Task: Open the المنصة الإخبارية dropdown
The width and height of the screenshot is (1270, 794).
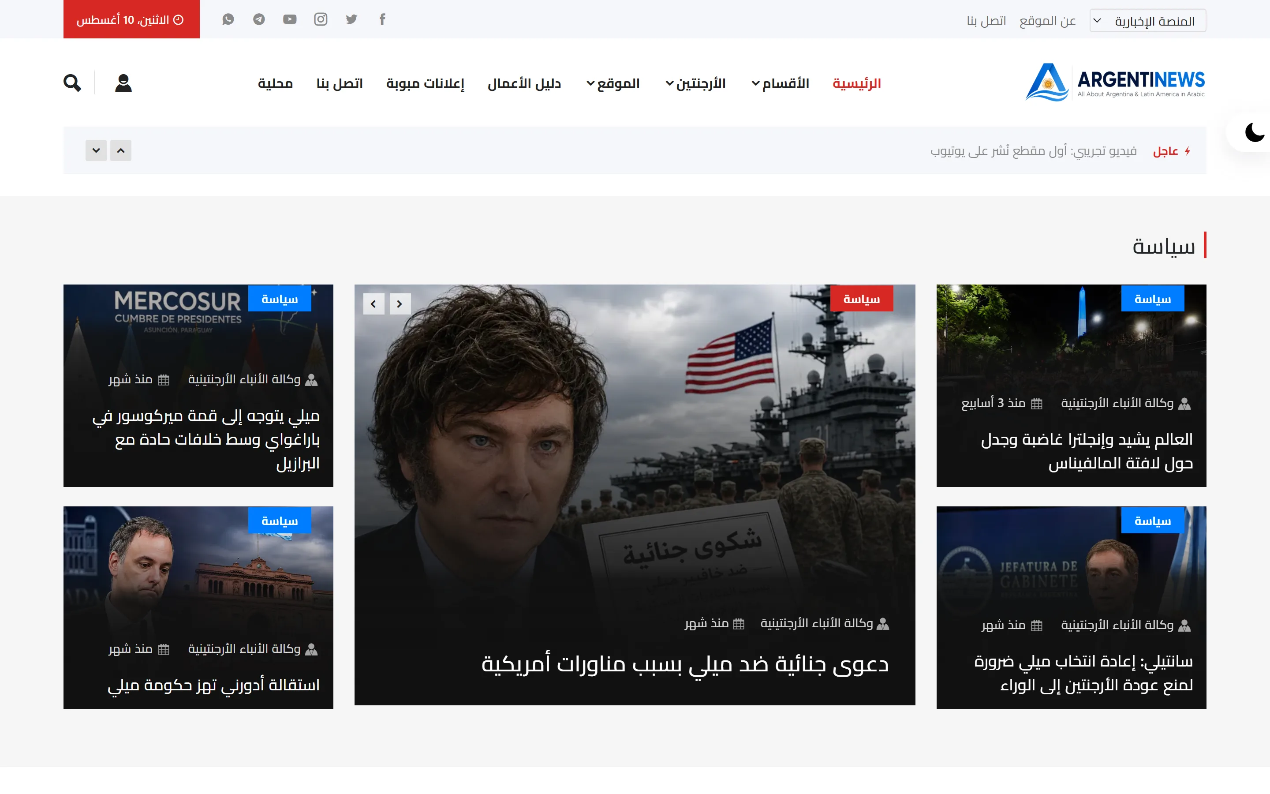Action: point(1148,20)
